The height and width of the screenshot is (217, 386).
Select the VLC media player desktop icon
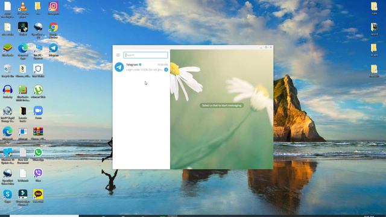pyautogui.click(x=23, y=10)
